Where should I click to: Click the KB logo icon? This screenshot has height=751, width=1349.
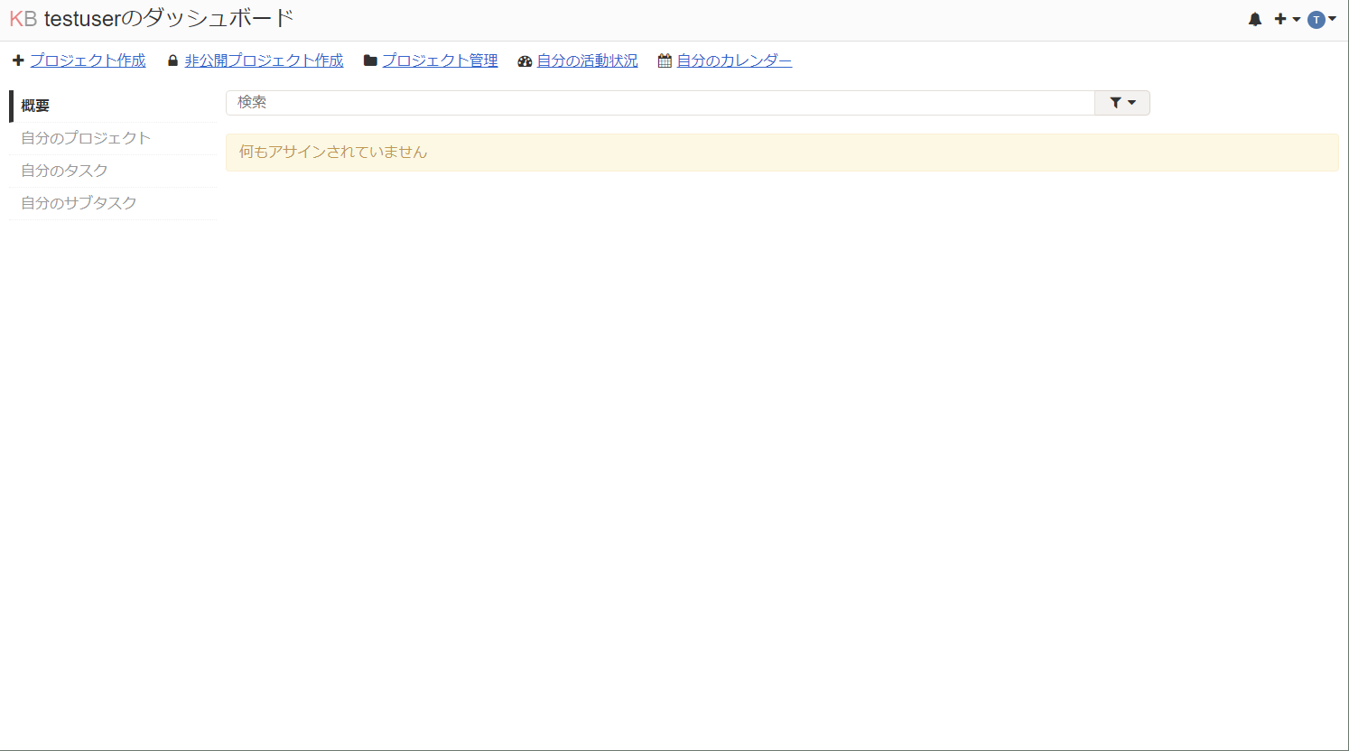(22, 18)
